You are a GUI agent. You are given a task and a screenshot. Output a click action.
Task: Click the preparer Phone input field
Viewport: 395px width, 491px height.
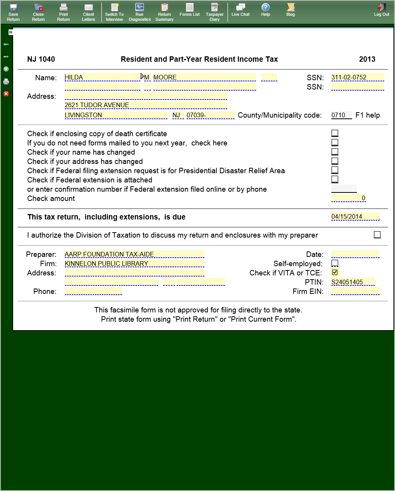(93, 291)
